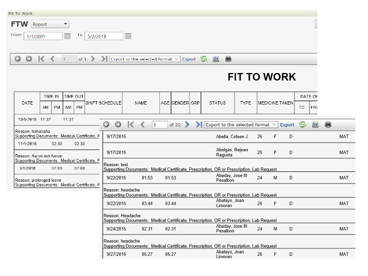Click the TYPE column header
This screenshot has width=368, height=276.
[246, 103]
